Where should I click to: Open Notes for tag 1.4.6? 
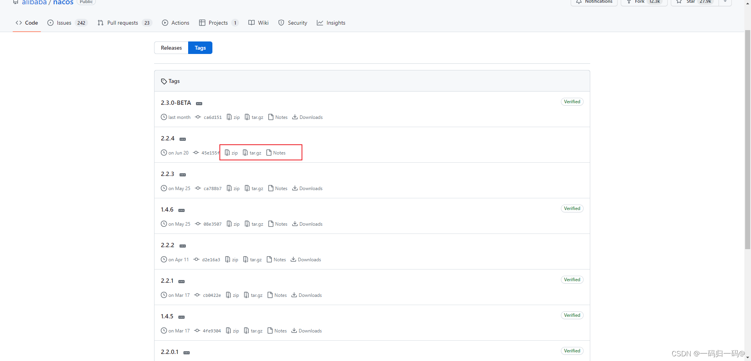point(278,224)
